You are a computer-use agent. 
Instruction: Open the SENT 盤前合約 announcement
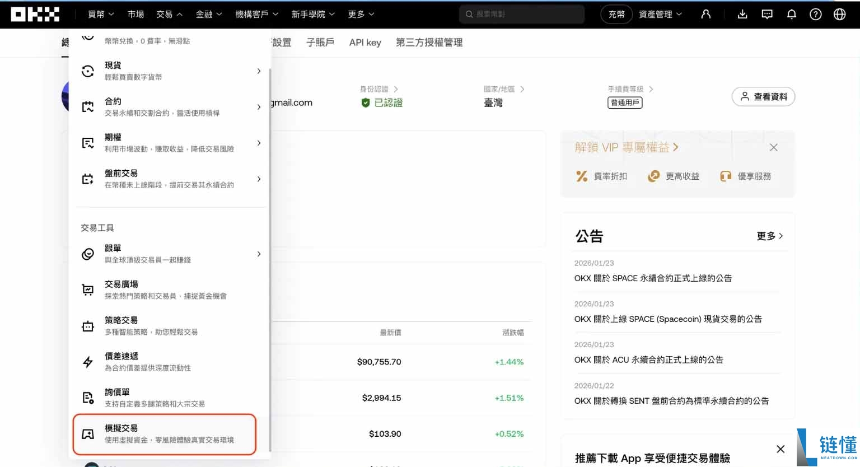click(671, 401)
